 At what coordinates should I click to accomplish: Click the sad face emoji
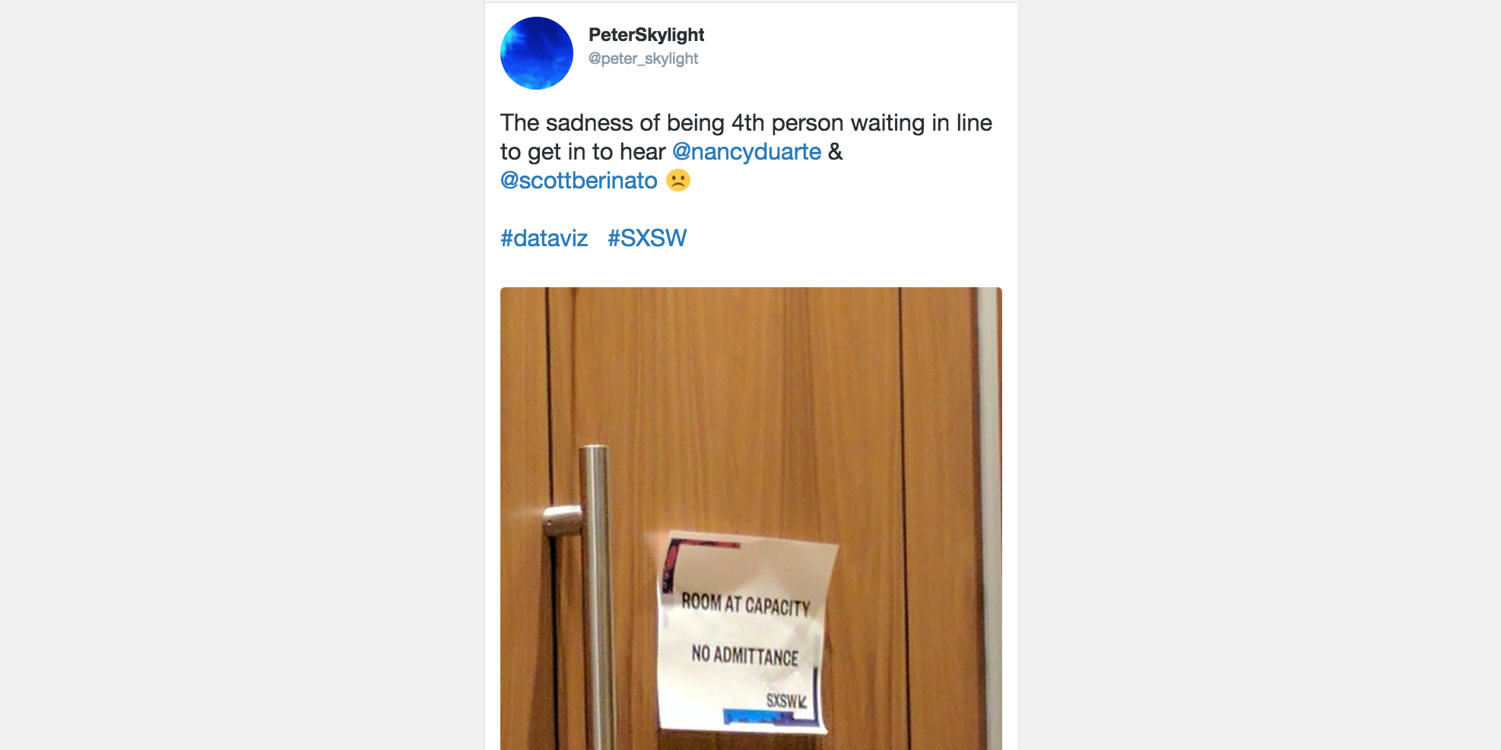tap(678, 181)
